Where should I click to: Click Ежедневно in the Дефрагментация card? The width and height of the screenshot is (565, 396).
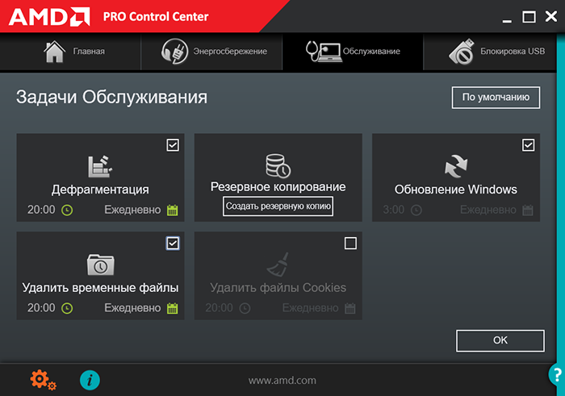[132, 210]
